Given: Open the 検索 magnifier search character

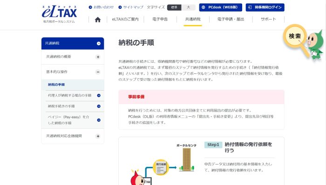Looking at the screenshot, I should 304,42.
